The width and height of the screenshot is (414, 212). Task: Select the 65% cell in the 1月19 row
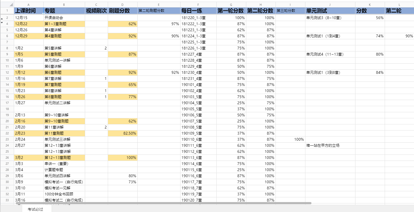(x=123, y=85)
